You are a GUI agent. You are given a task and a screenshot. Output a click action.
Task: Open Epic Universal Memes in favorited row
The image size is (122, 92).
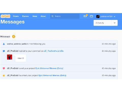(x=52, y=75)
